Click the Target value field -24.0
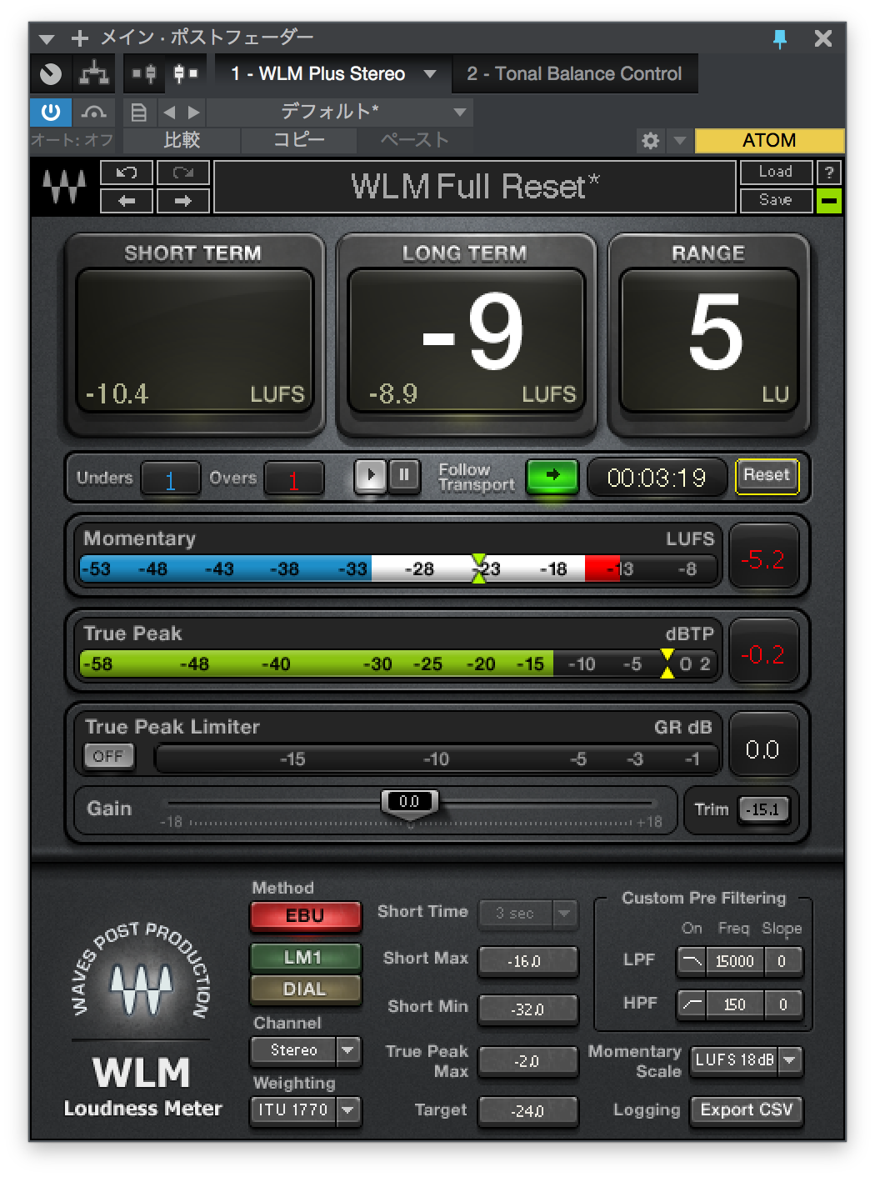Screen dimensions: 875x1177 [527, 1111]
